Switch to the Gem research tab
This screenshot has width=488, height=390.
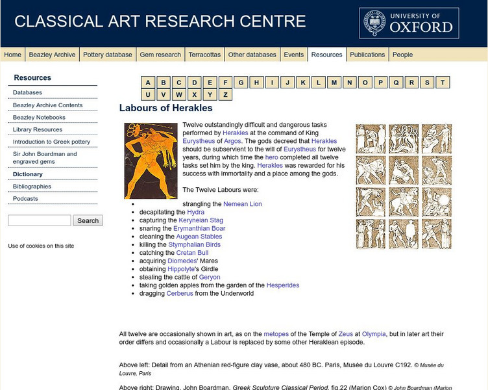(x=160, y=55)
